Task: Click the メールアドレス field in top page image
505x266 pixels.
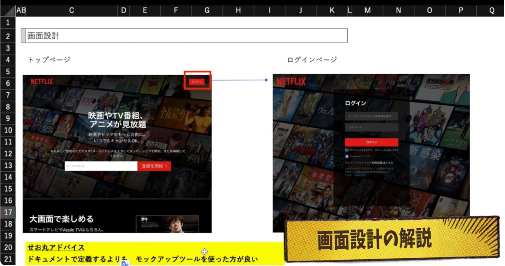Action: 101,166
